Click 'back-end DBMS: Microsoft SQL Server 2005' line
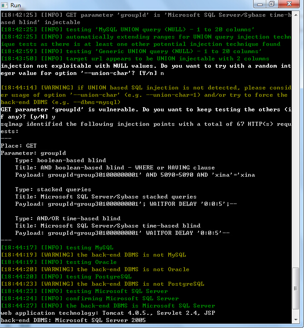304x328 pixels. (73, 320)
